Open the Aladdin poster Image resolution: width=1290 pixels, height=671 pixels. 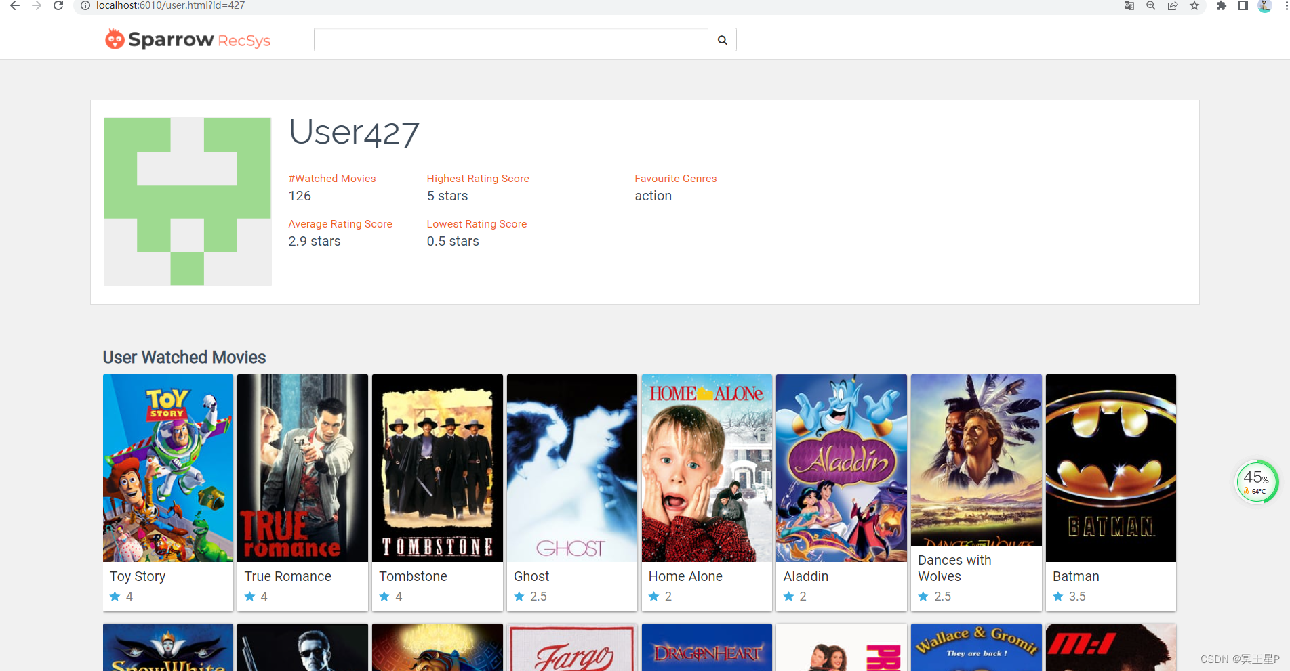tap(841, 468)
